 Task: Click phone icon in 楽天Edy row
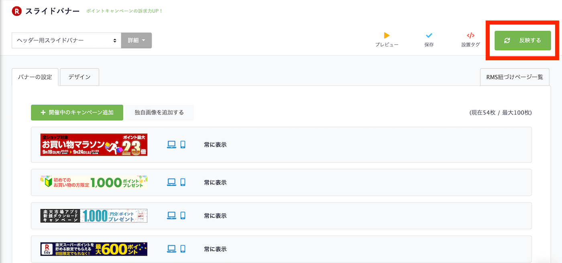pyautogui.click(x=183, y=249)
